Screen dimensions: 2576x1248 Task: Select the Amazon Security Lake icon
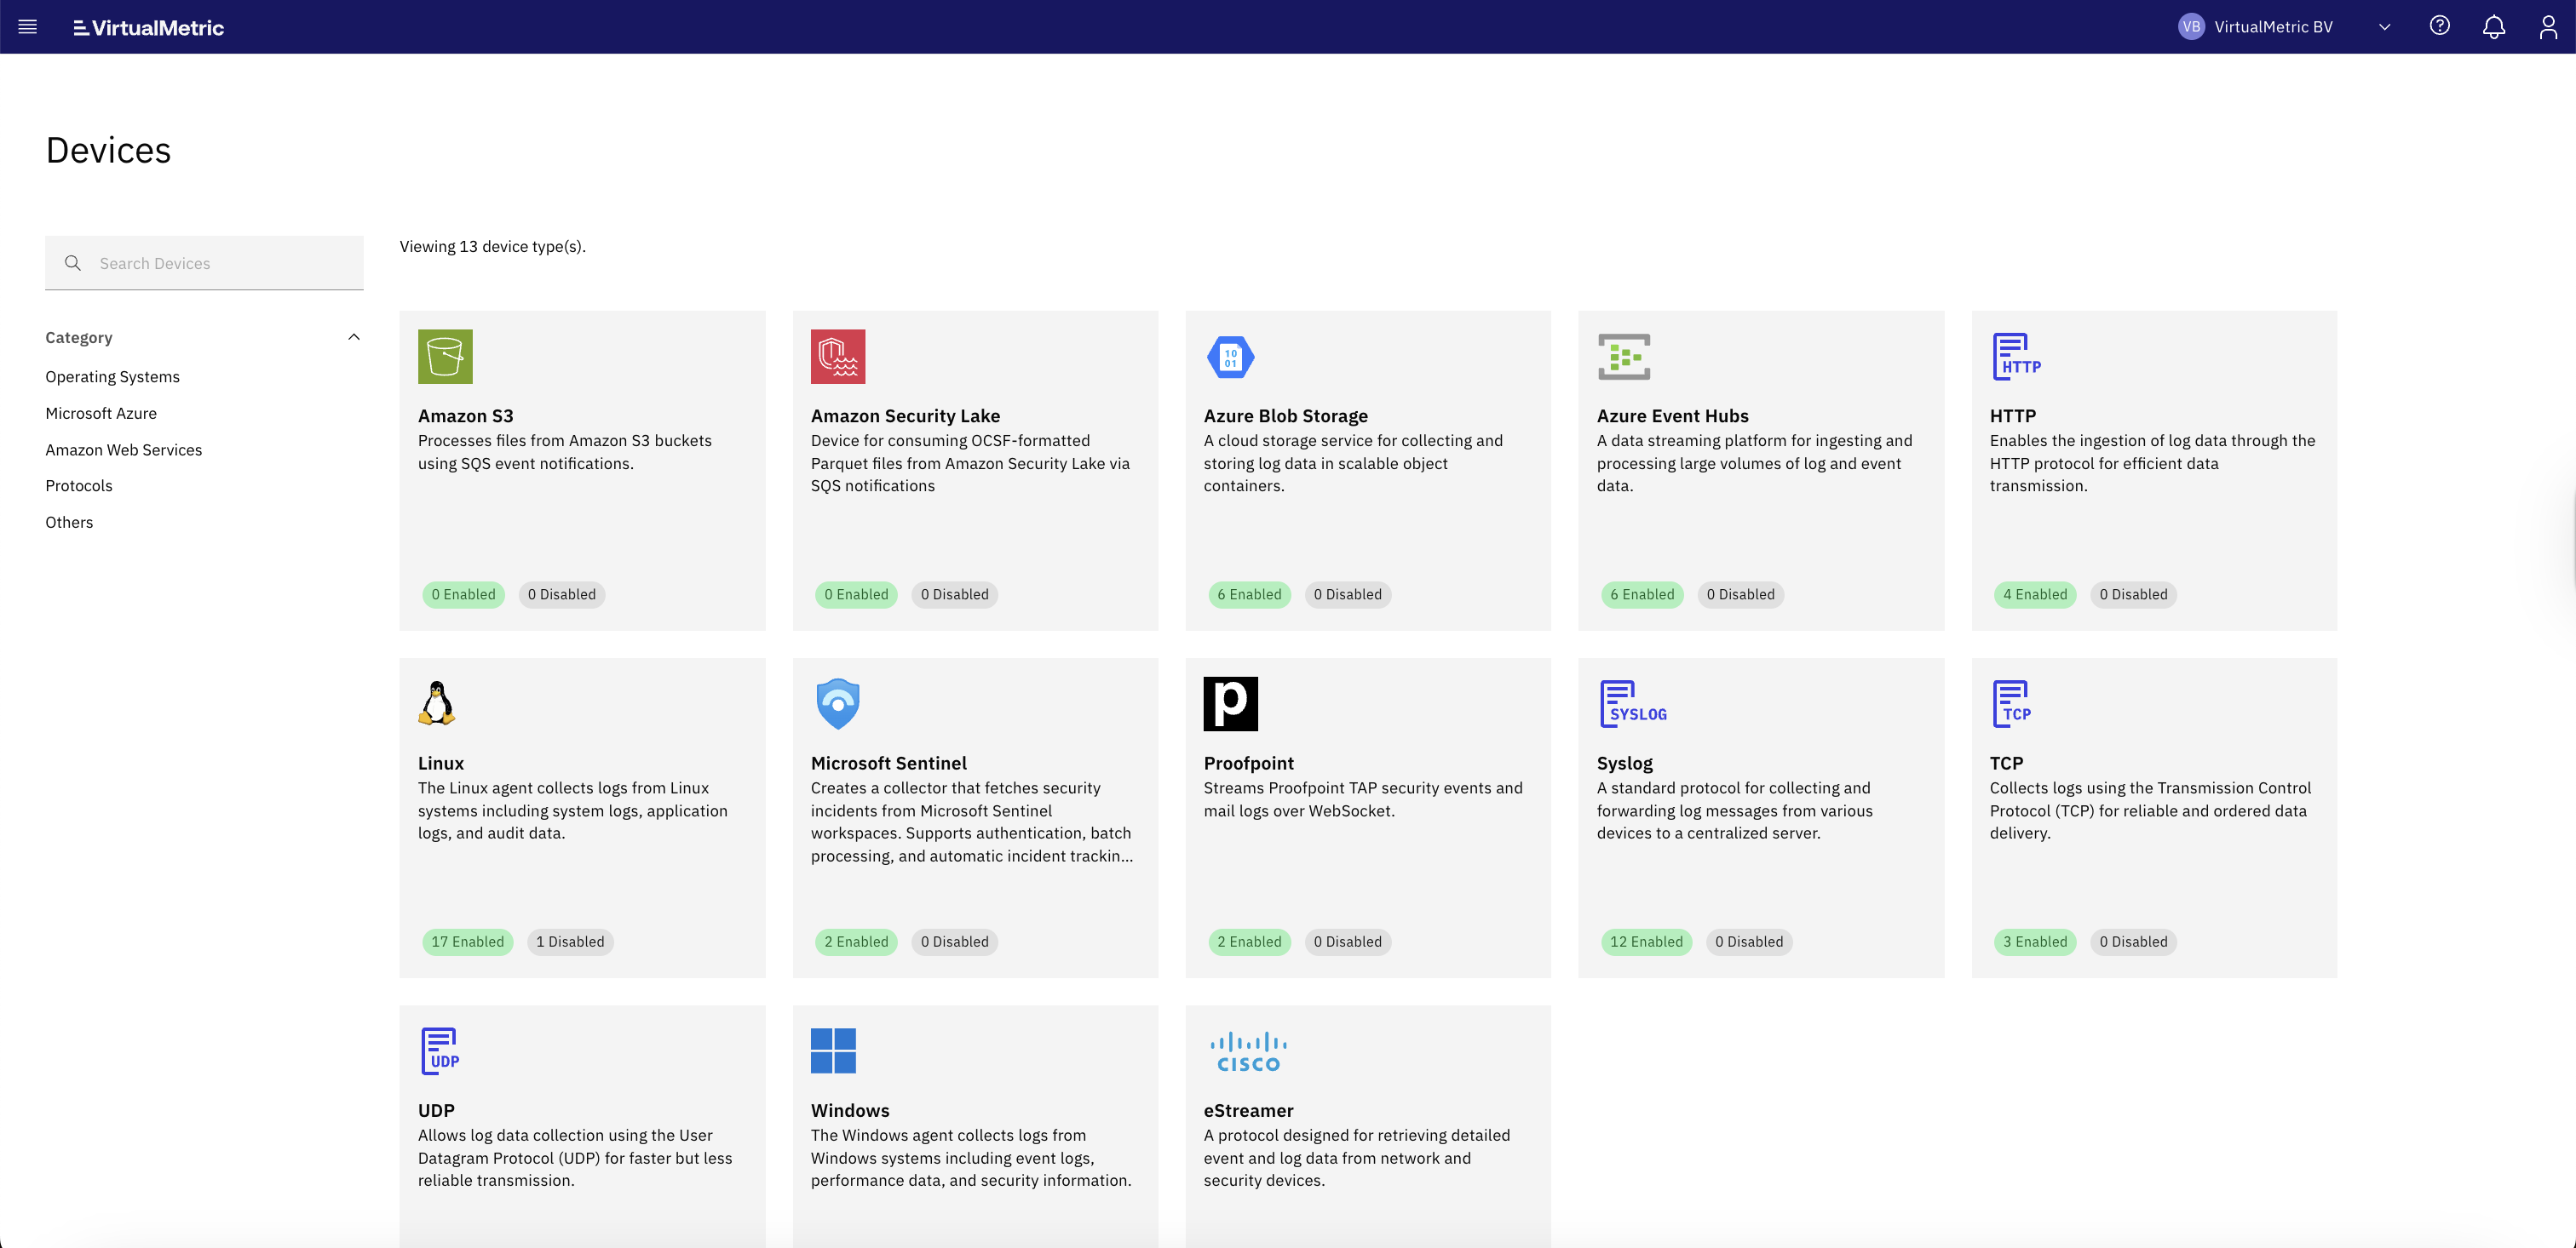[x=837, y=356]
